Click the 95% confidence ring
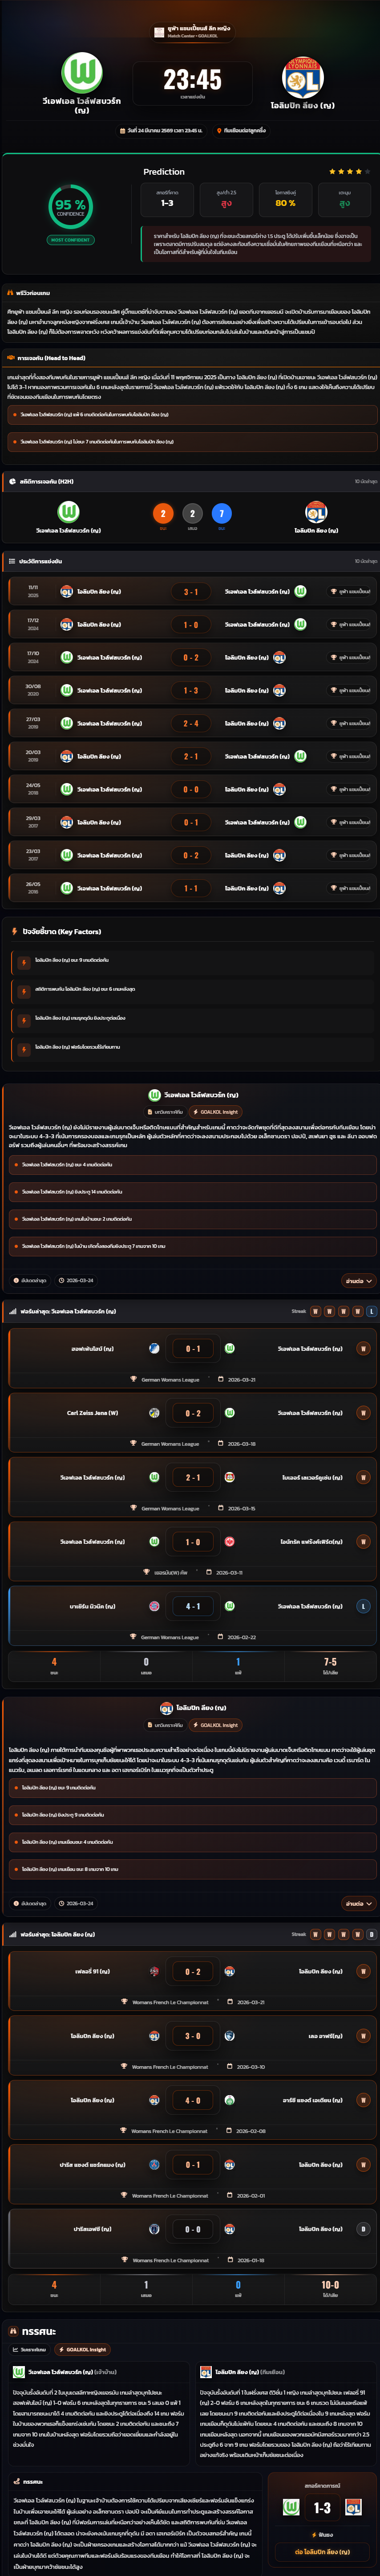Screen dimensions: 380x2576 tap(70, 206)
